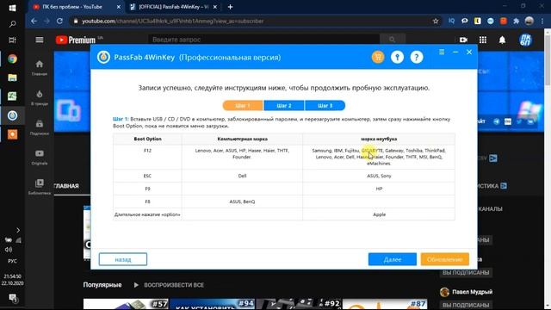
Task: Reload the browser page
Action: (x=59, y=21)
